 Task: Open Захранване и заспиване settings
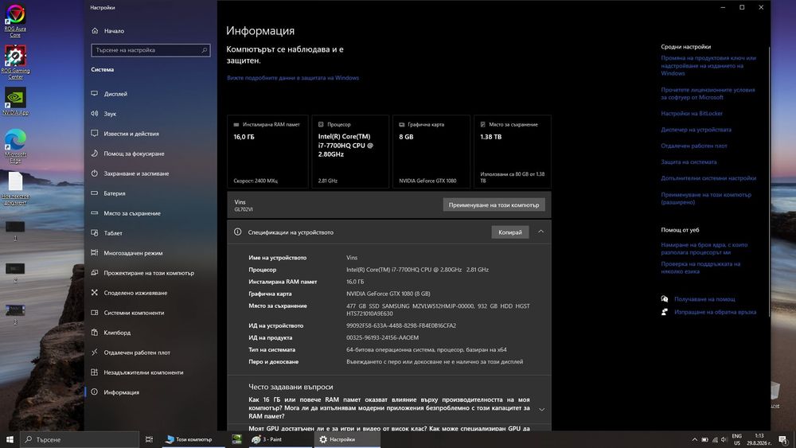pyautogui.click(x=150, y=173)
